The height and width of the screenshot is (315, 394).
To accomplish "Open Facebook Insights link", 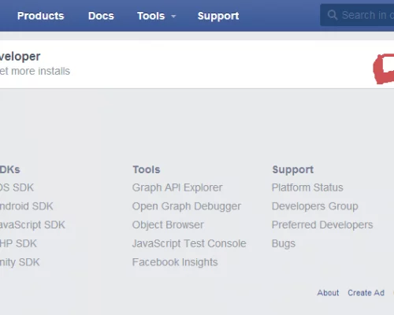I will point(175,262).
